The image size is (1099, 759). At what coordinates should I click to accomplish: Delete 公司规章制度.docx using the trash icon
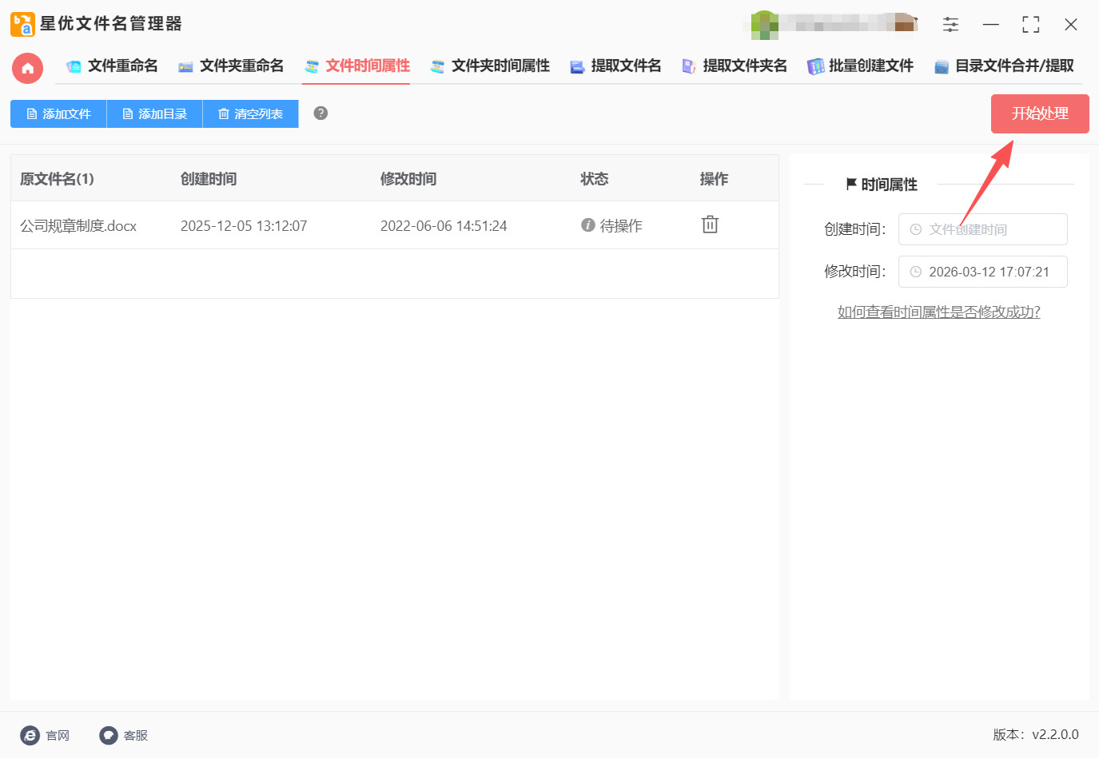pyautogui.click(x=709, y=225)
